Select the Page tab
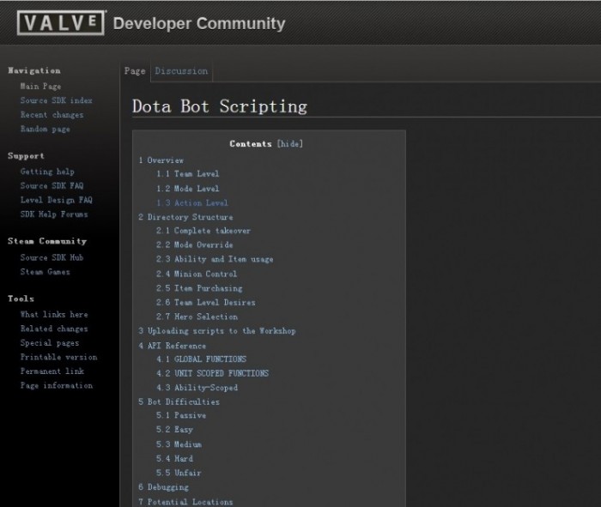The width and height of the screenshot is (601, 507). pyautogui.click(x=135, y=71)
